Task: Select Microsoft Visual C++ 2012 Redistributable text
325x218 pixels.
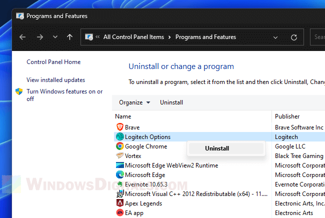Action: point(196,194)
